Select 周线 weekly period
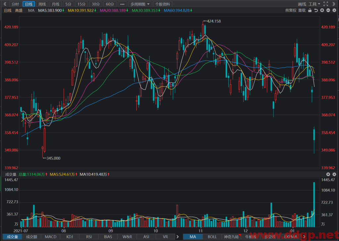 pyautogui.click(x=42, y=4)
